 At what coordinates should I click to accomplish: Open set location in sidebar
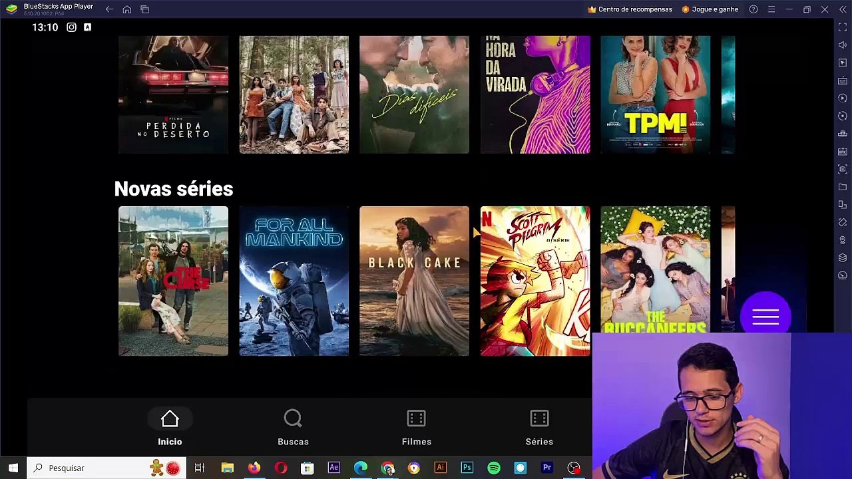click(x=843, y=240)
